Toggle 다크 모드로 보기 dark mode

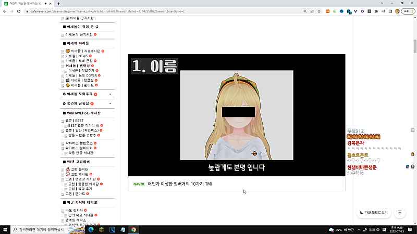[373, 213]
